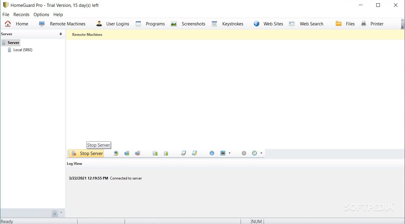Click the console window icon
Image resolution: width=405 pixels, height=224 pixels.
(x=223, y=153)
